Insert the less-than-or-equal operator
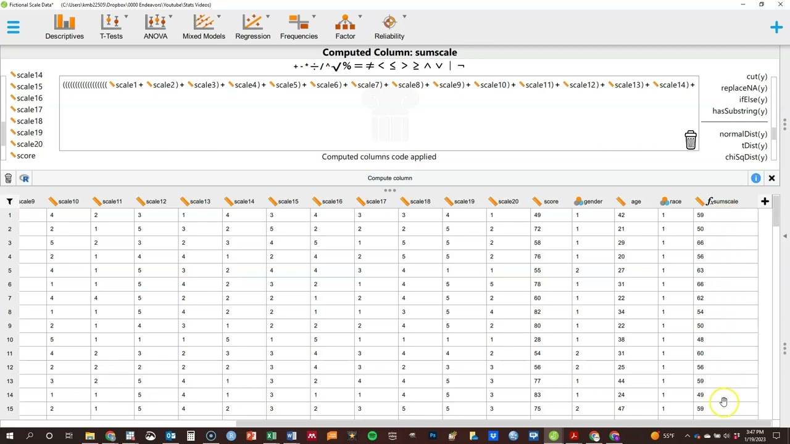The height and width of the screenshot is (444, 790). [x=393, y=66]
